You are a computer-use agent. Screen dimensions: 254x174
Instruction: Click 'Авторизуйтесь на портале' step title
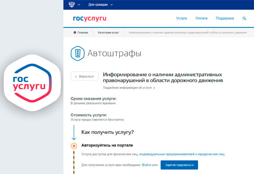tap(107, 145)
